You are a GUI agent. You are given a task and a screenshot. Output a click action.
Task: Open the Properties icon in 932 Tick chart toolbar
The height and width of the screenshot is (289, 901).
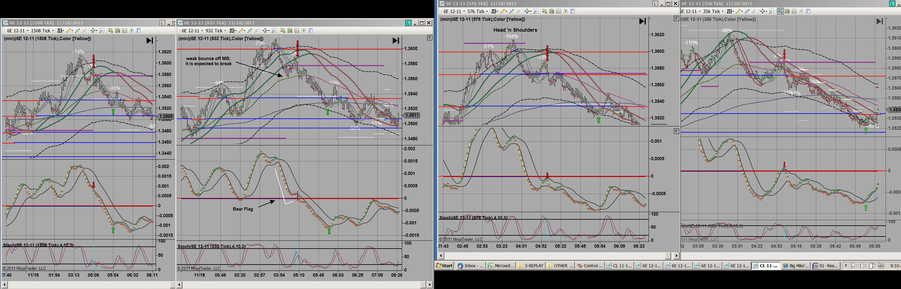tap(311, 31)
